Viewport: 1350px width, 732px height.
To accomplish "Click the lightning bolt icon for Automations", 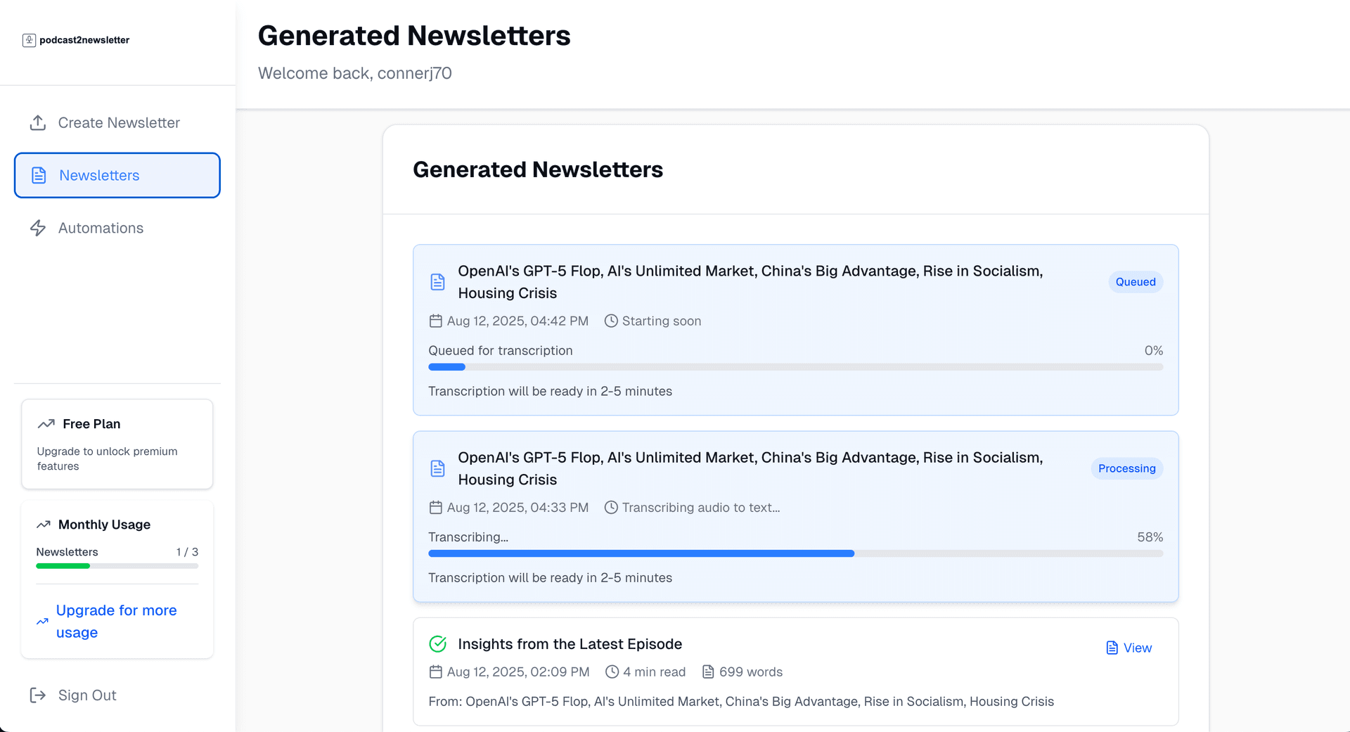I will click(x=39, y=228).
